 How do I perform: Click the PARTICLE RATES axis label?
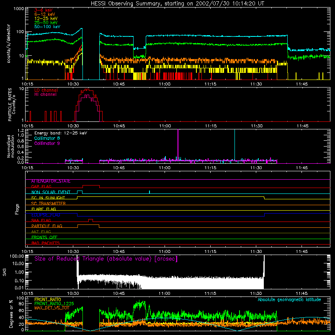tap(12, 105)
